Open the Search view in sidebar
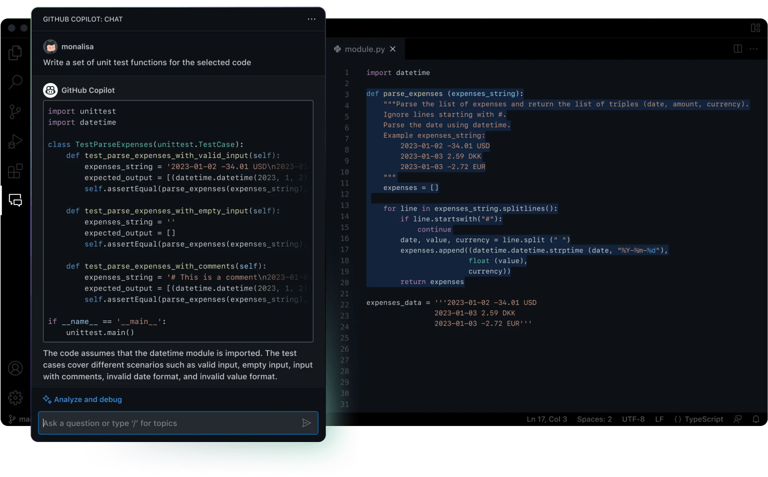768x477 pixels. click(x=15, y=81)
